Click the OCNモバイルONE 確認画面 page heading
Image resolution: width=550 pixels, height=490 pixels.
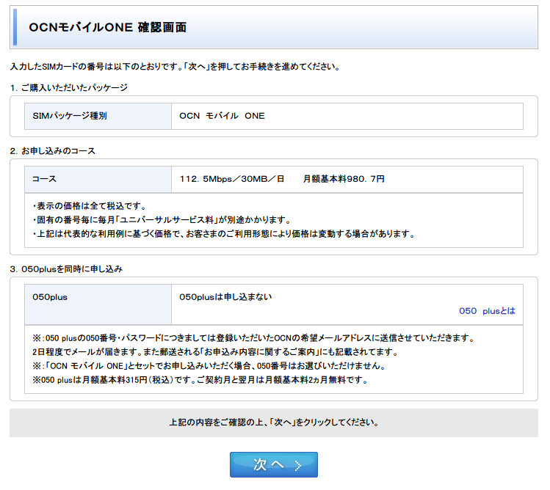click(107, 28)
